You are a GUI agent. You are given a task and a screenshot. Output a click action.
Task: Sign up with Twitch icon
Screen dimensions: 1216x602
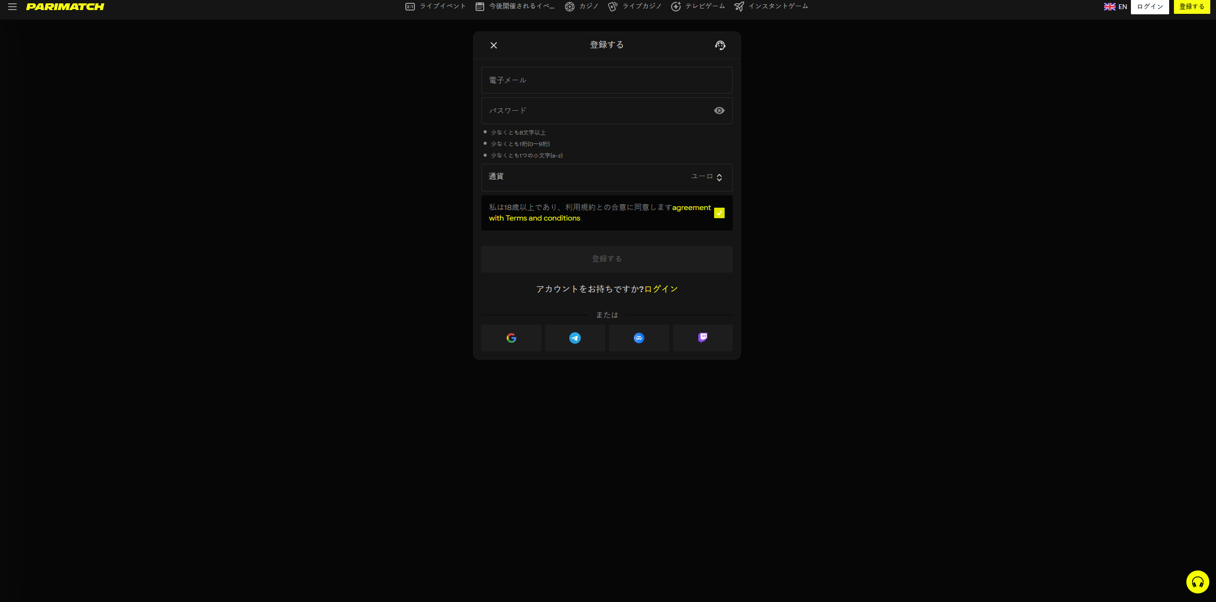[703, 338]
